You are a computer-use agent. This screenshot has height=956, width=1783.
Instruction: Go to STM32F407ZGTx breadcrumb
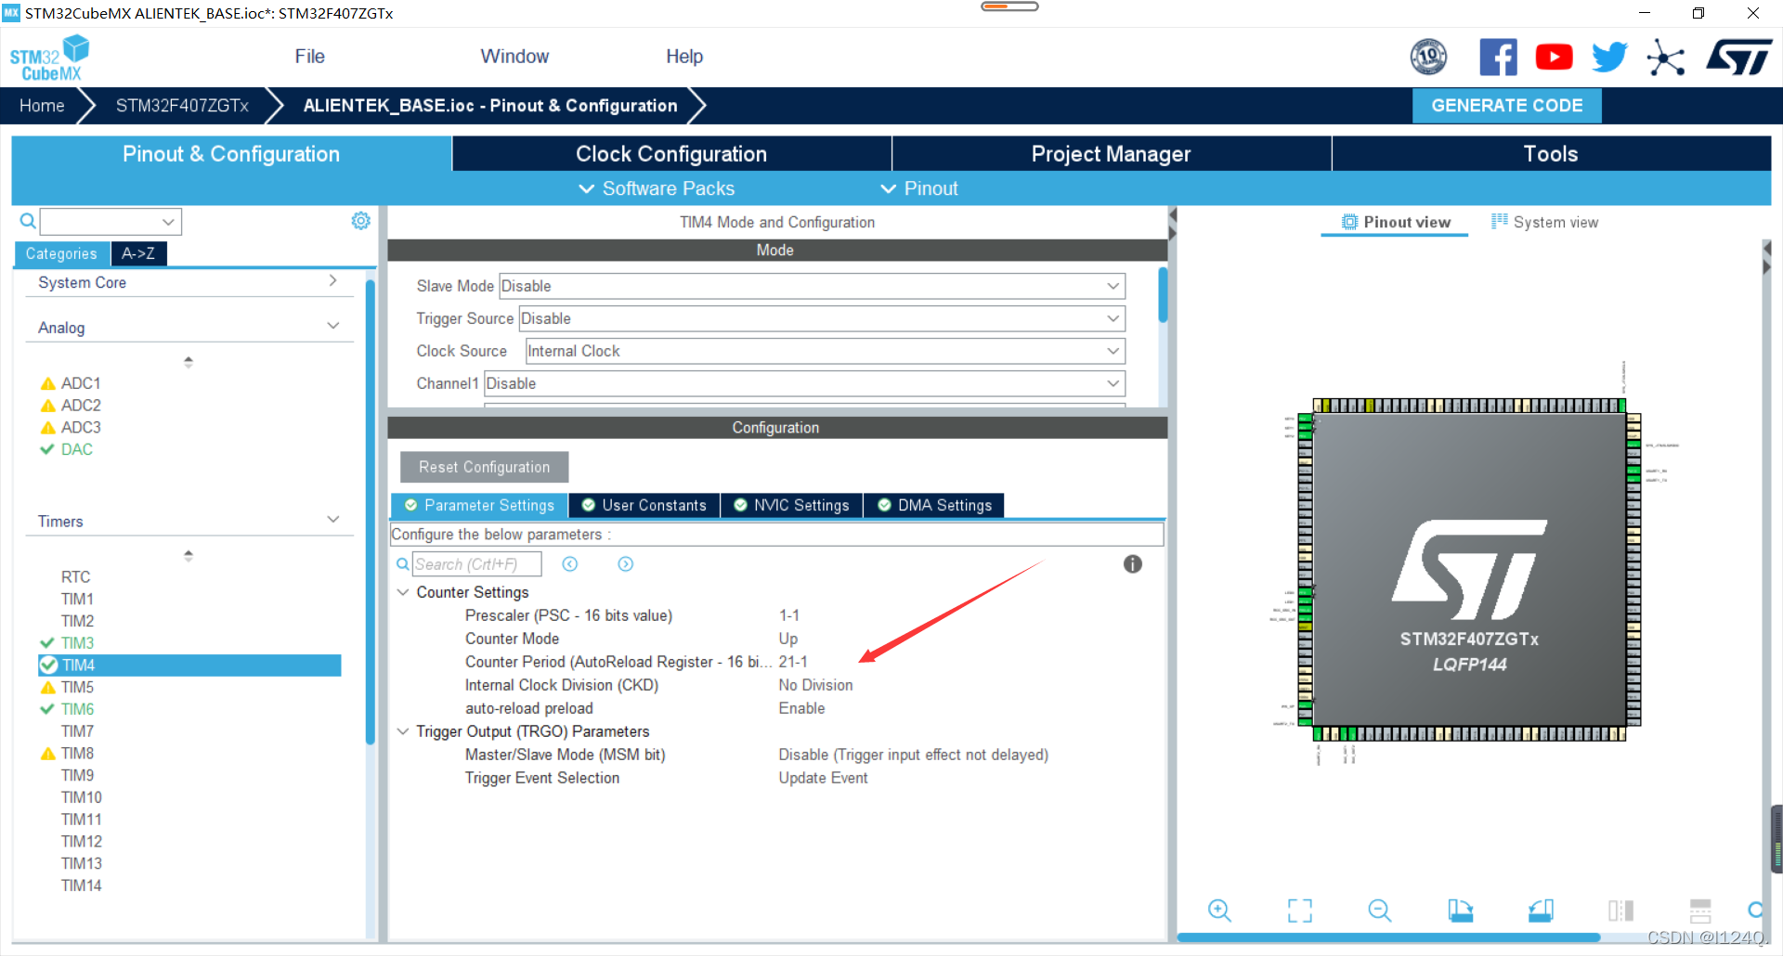pyautogui.click(x=182, y=106)
